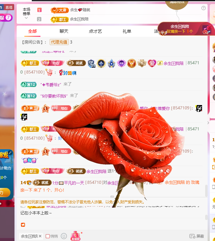Click the 大帝 rank badge on leaderboard
The width and height of the screenshot is (215, 241).
(x=60, y=10)
